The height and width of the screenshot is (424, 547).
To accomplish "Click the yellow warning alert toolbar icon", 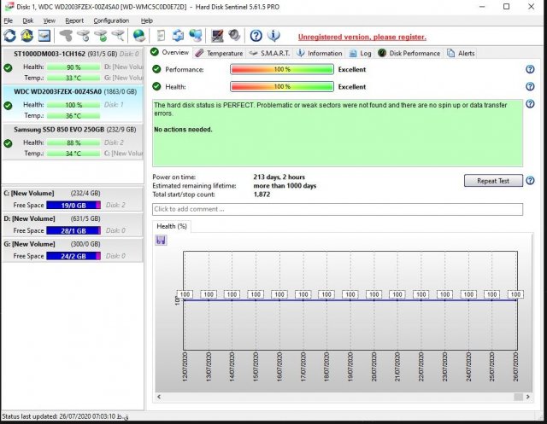I will (x=26, y=36).
